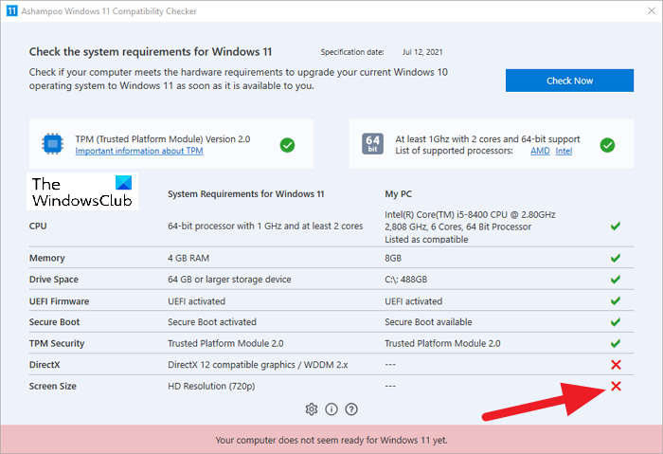Viewport: 663px width, 454px height.
Task: Click green check circle beside TPM Version 2.0
Action: coord(287,145)
